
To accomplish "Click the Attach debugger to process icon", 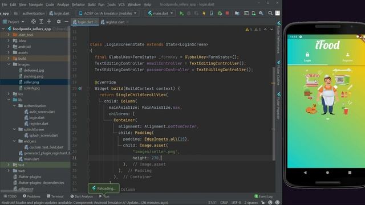I will point(220,13).
